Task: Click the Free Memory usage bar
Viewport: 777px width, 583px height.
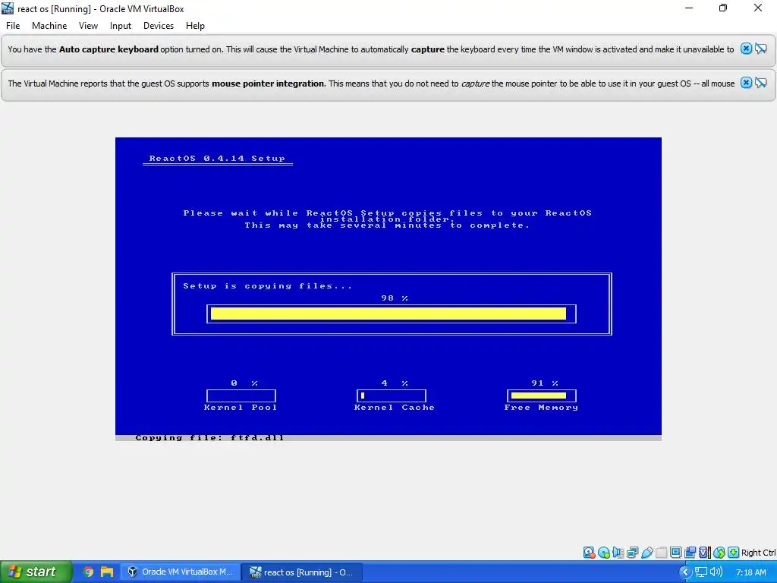Action: point(541,395)
